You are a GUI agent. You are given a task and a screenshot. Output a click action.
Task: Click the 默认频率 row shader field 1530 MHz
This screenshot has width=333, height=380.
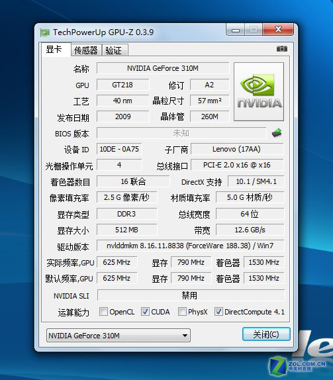pos(263,278)
